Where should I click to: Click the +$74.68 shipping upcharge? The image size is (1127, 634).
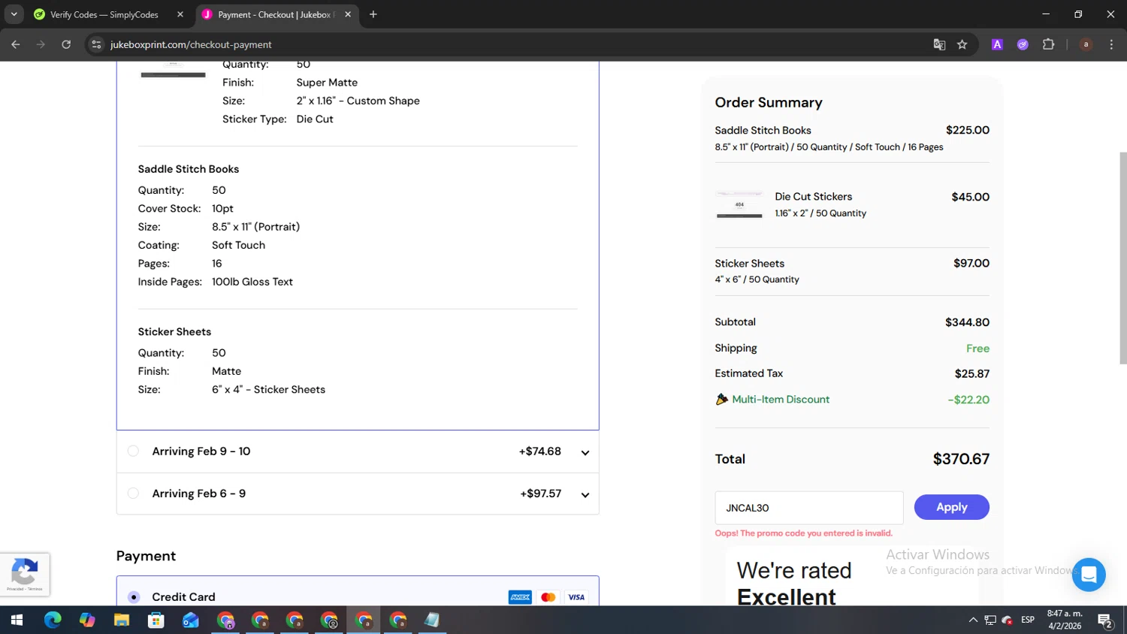coord(540,451)
